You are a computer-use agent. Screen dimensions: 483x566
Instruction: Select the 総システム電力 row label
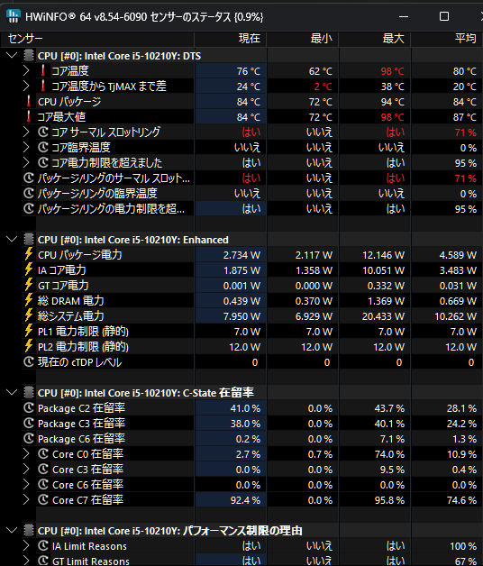point(71,316)
